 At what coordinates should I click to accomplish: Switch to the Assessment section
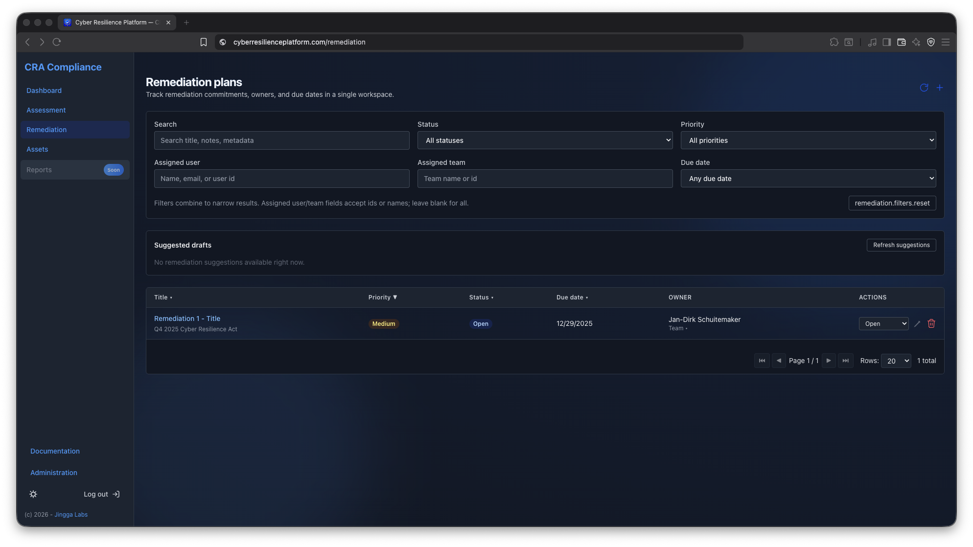coord(46,110)
